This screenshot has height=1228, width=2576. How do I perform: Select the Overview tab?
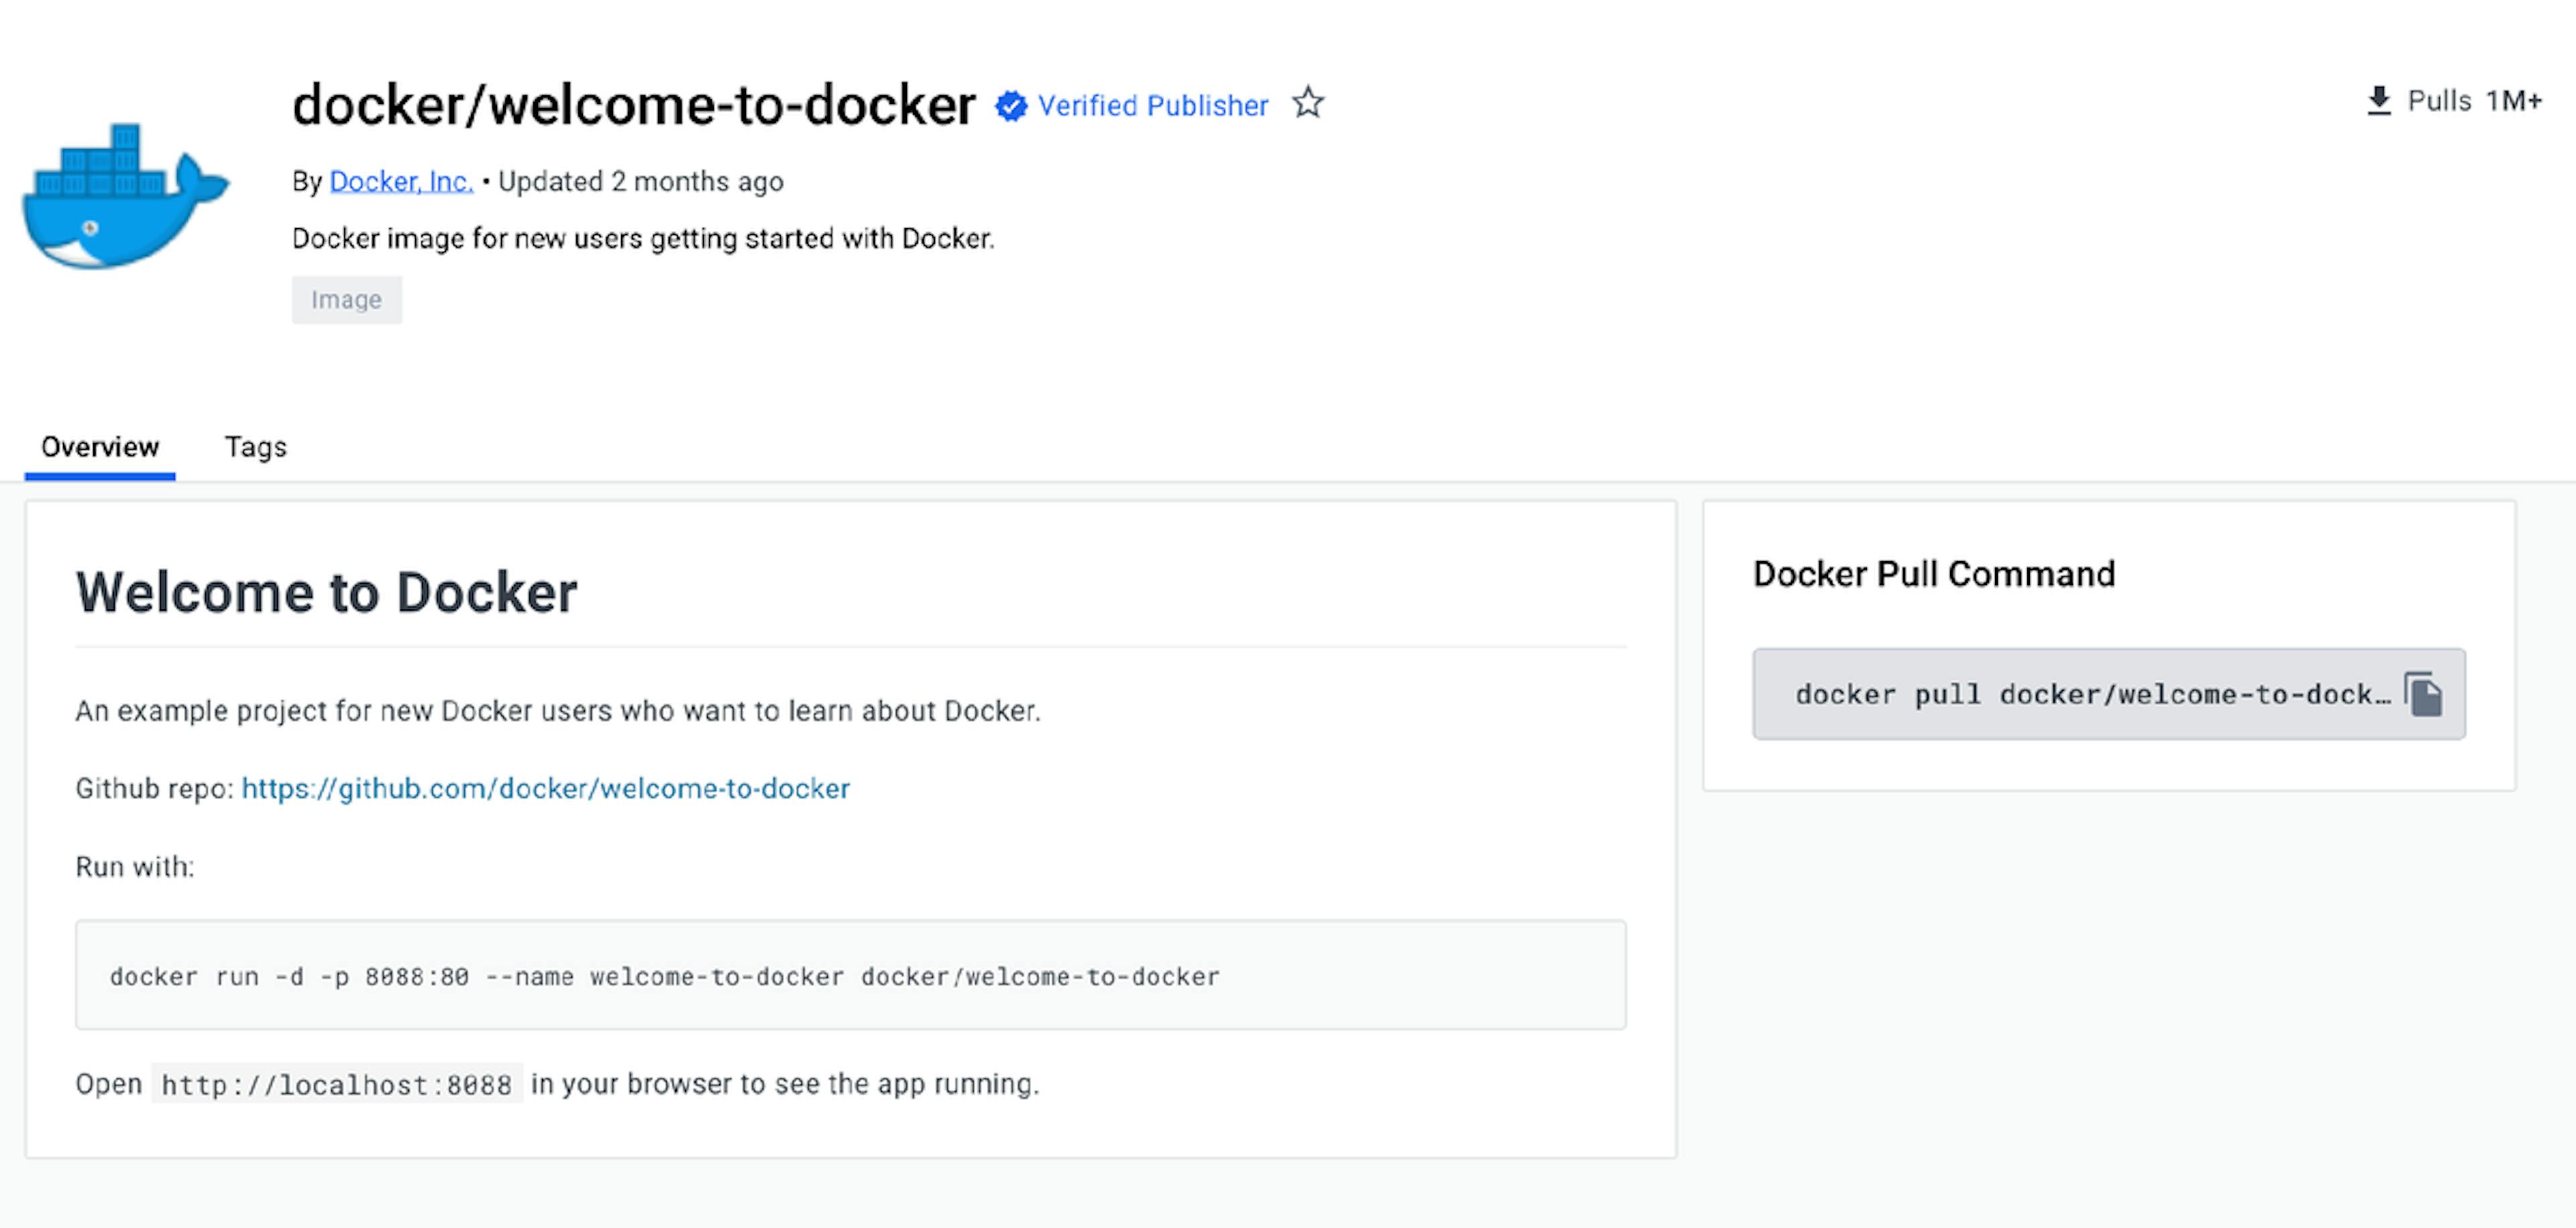pos(100,447)
